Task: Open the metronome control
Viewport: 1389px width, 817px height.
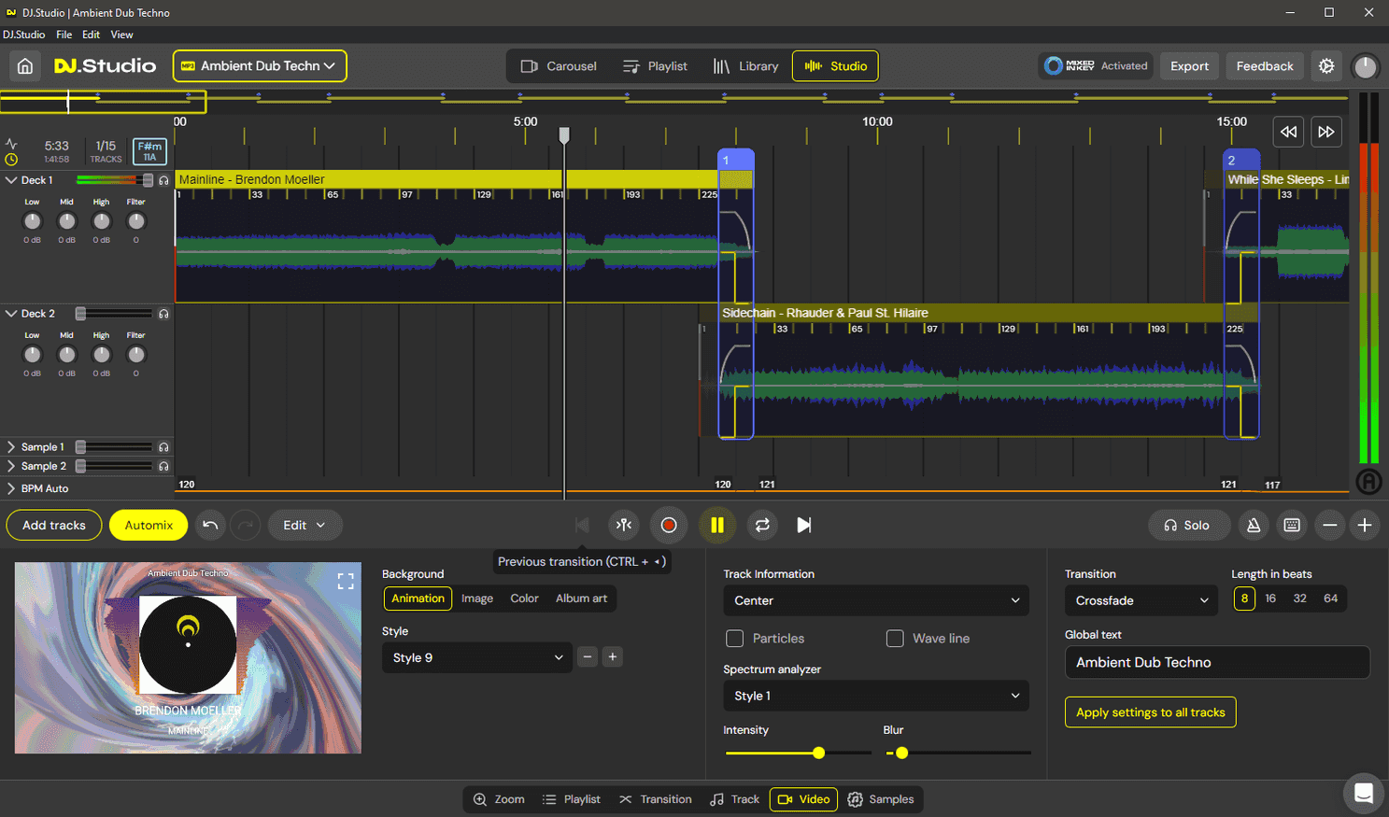Action: pyautogui.click(x=1253, y=525)
